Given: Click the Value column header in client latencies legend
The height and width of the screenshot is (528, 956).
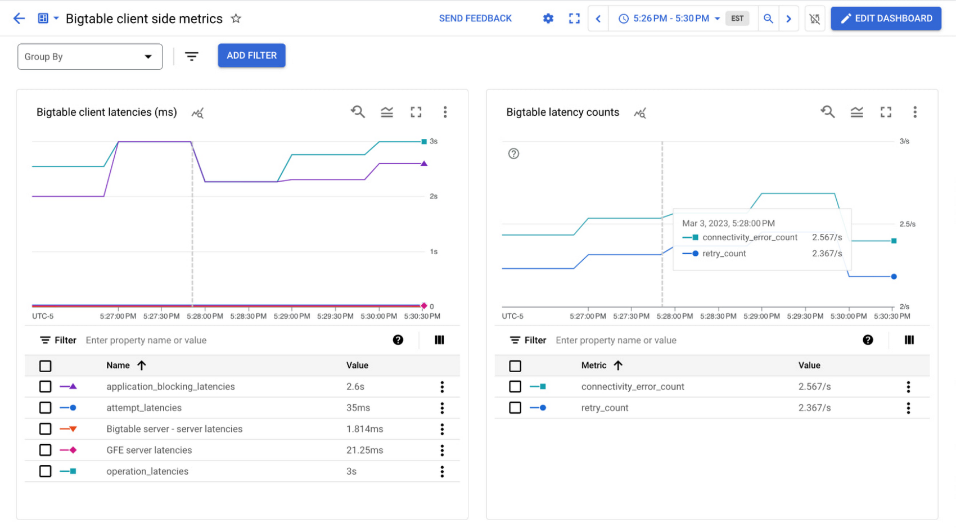Looking at the screenshot, I should click(x=357, y=365).
